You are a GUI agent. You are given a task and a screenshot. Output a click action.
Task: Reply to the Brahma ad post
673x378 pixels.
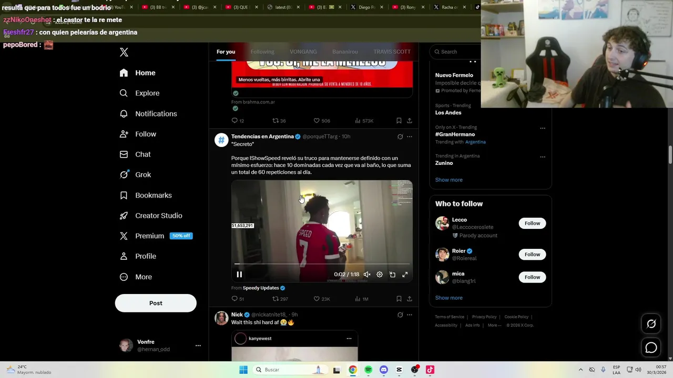point(238,121)
